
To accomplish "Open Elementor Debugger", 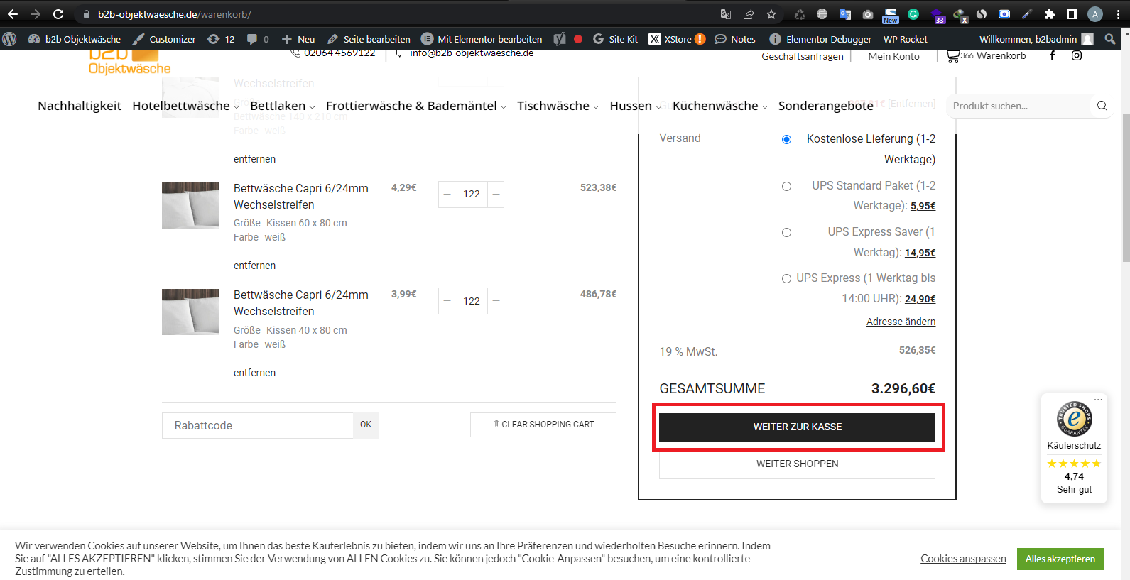I will [820, 39].
